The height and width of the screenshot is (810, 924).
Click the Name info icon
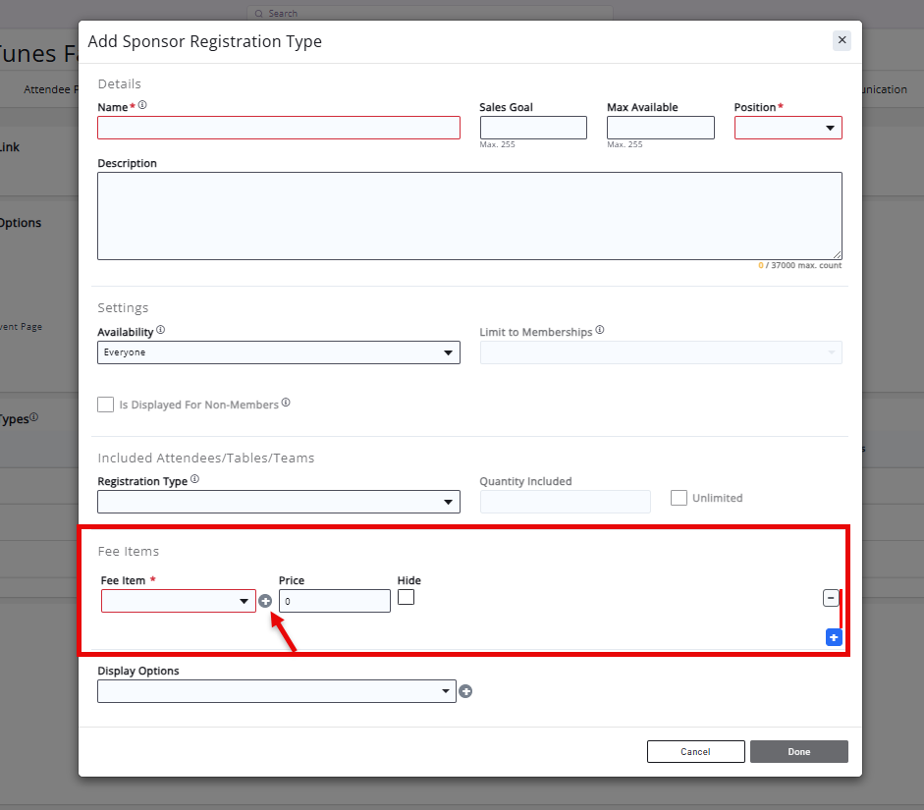coord(142,105)
